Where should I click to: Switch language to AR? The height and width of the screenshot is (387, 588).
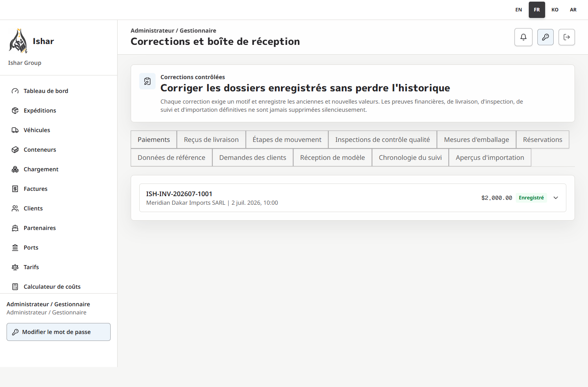[x=573, y=10]
